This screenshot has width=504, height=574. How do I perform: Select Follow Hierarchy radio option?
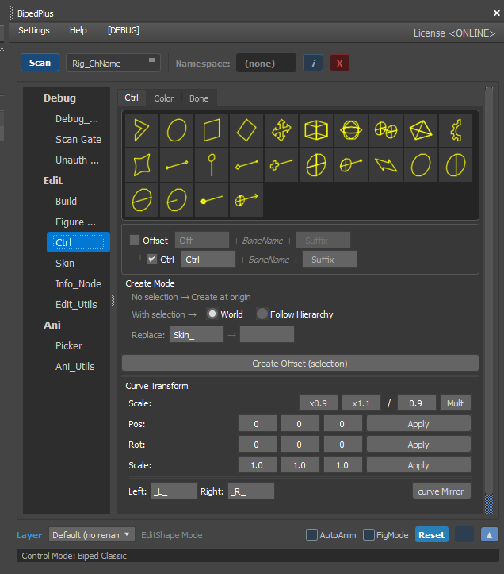click(262, 314)
